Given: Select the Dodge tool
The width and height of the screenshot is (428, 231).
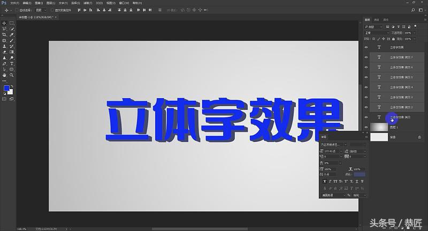Looking at the screenshot, I should pos(12,58).
